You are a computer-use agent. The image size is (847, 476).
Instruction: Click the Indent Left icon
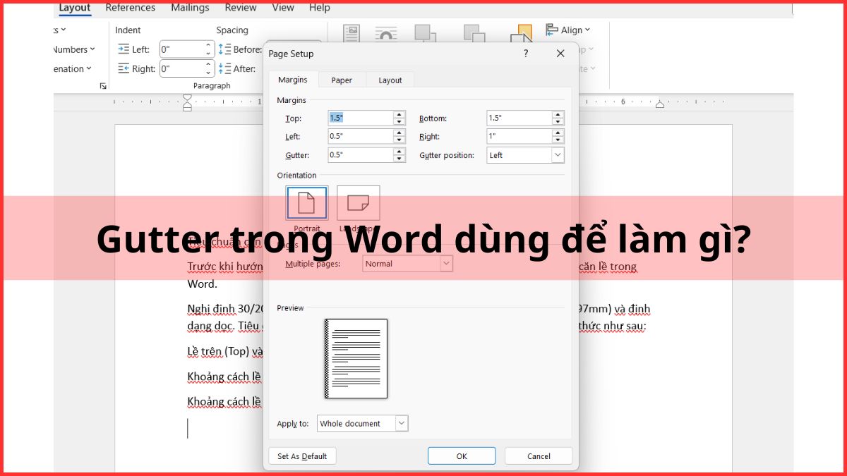tap(124, 49)
